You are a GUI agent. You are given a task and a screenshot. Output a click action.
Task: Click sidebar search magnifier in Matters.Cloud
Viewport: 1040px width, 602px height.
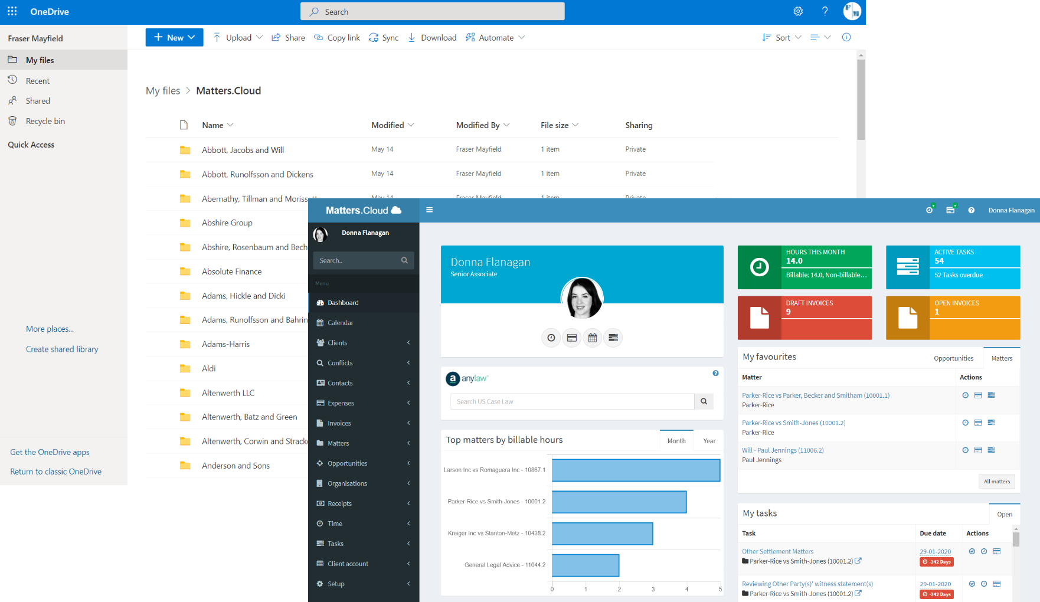404,260
